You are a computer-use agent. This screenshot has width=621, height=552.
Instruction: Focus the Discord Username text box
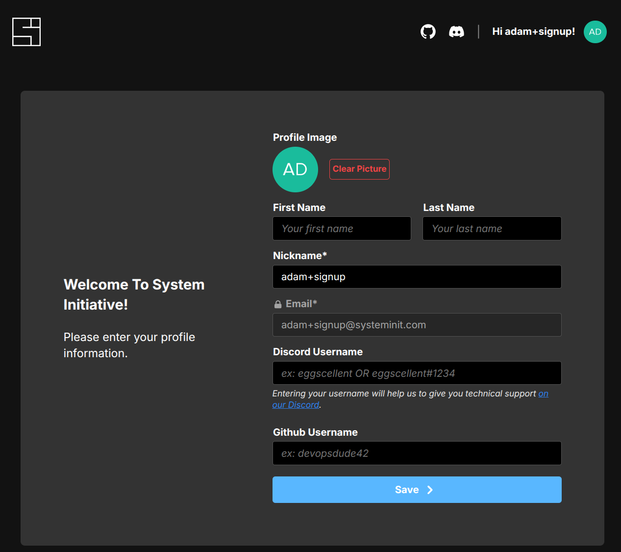tap(417, 373)
